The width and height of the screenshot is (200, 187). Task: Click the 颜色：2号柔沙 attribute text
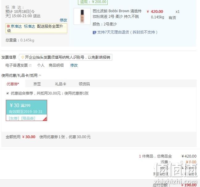point(105,24)
